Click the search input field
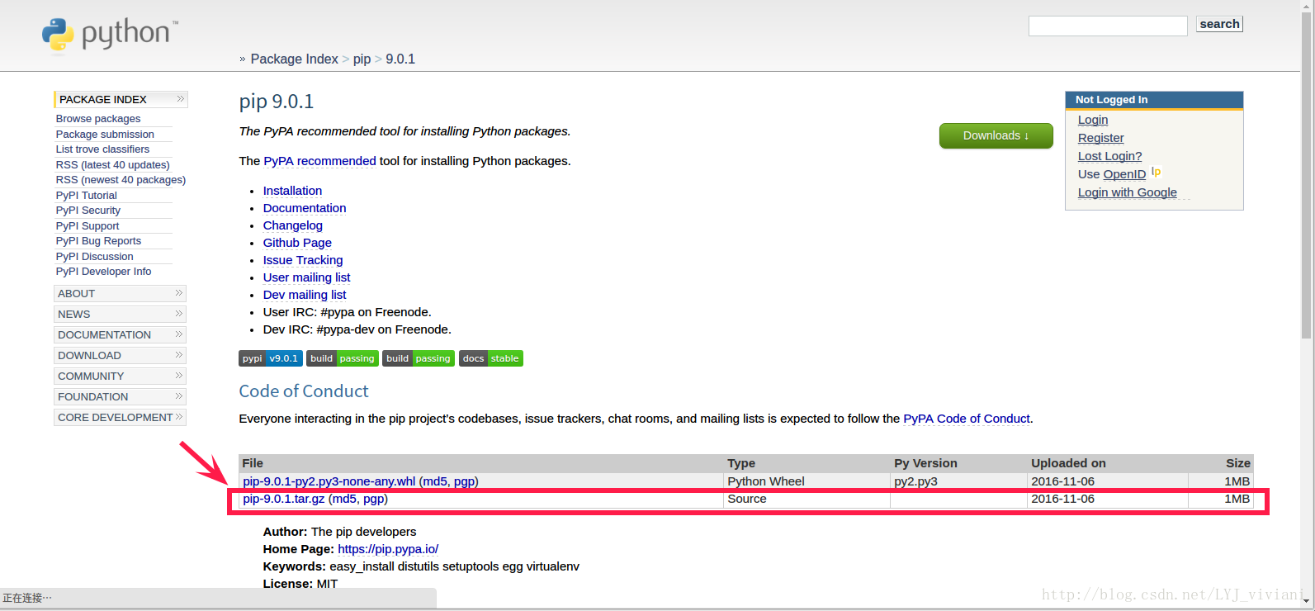Image resolution: width=1315 pixels, height=611 pixels. click(x=1108, y=26)
